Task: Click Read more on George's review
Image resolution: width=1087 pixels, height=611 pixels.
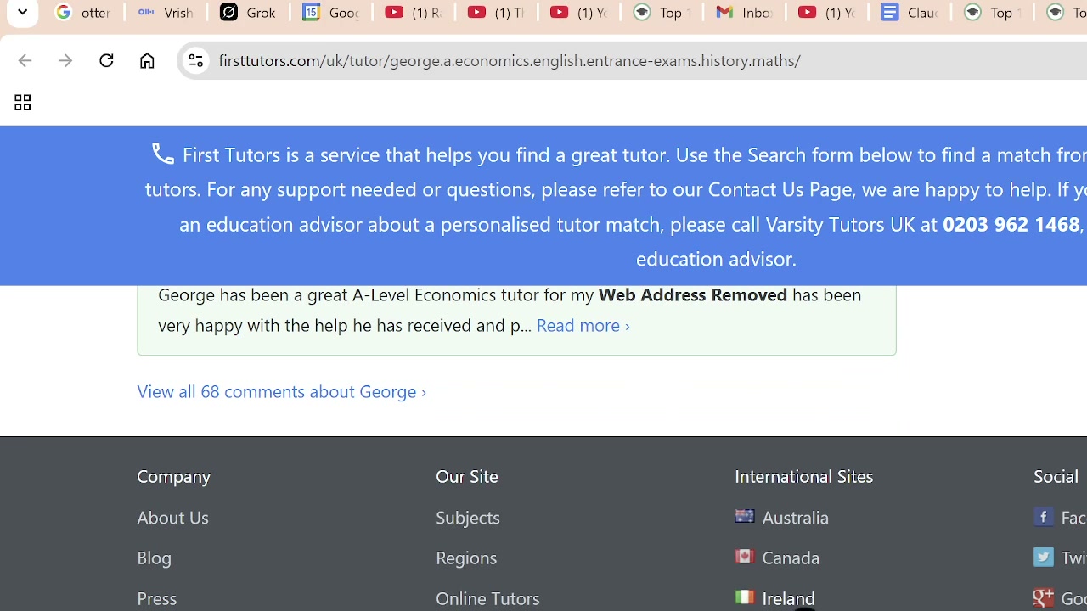Action: click(x=583, y=325)
